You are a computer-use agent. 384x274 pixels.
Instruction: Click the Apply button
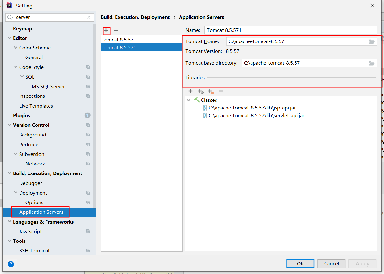[x=362, y=263]
